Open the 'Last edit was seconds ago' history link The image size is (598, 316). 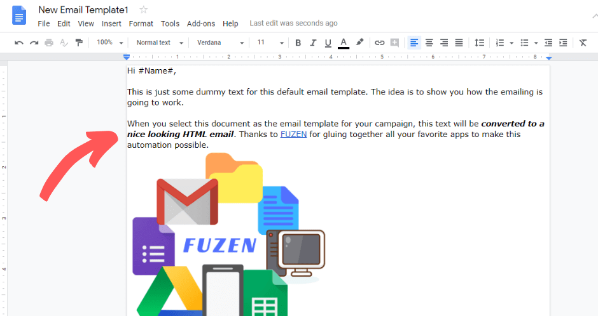[x=294, y=23]
